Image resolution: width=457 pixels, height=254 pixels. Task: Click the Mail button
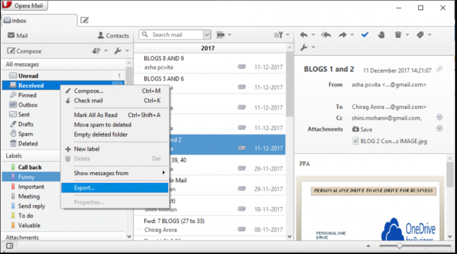click(18, 35)
